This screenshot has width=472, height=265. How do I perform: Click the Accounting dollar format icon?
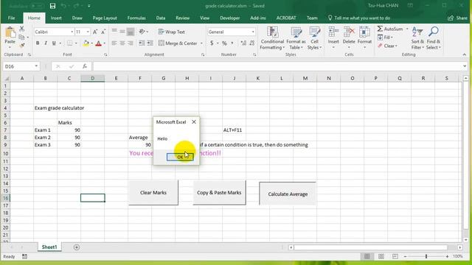click(212, 43)
